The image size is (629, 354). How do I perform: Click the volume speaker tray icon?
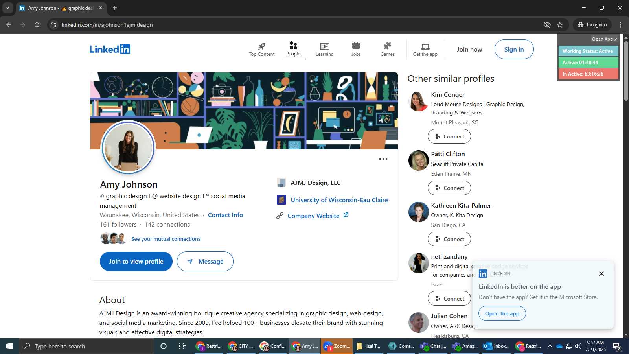[578, 346]
